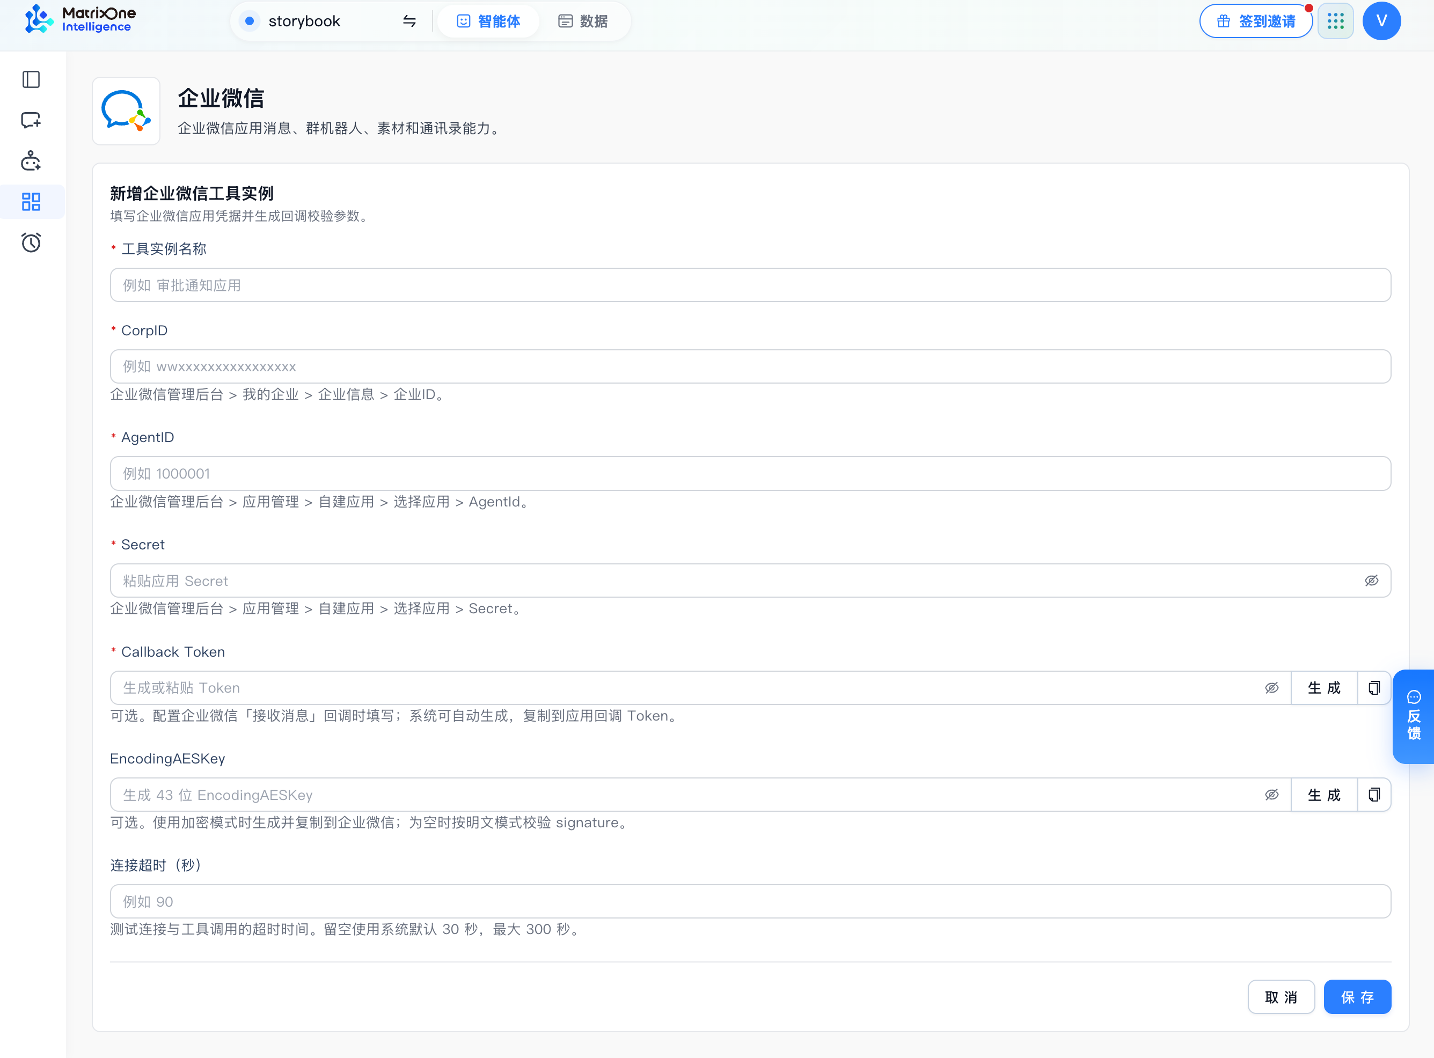Toggle the sidebar collapse panel icon
This screenshot has width=1434, height=1058.
pyautogui.click(x=31, y=79)
